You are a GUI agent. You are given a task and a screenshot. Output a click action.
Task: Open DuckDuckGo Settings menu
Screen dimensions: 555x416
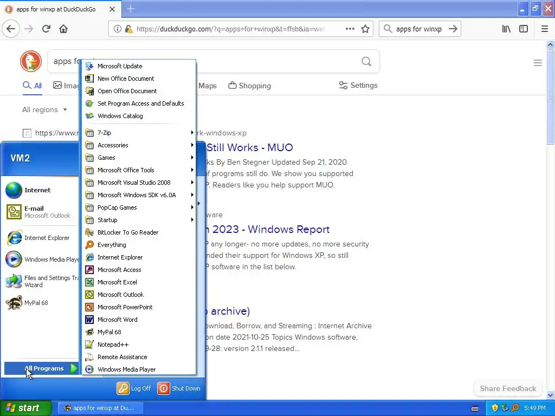pyautogui.click(x=358, y=85)
